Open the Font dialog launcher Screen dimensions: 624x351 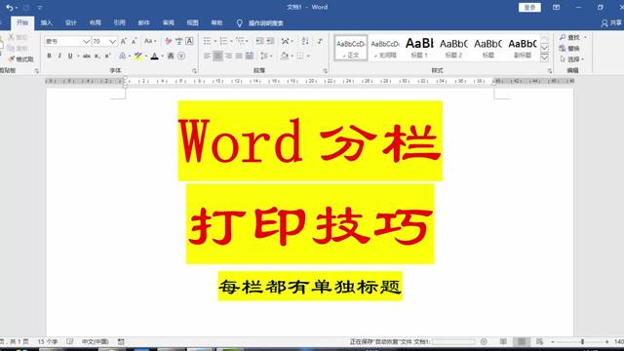pyautogui.click(x=194, y=71)
